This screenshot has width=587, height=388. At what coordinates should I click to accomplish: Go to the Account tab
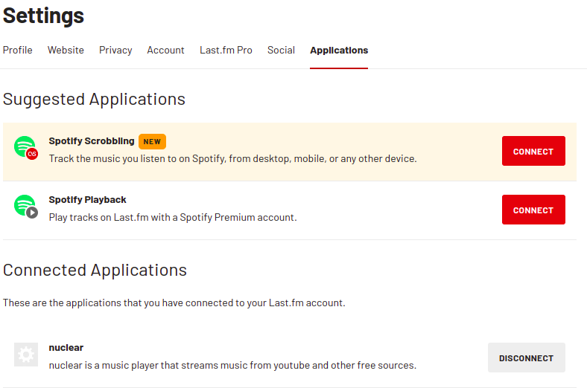pos(165,50)
